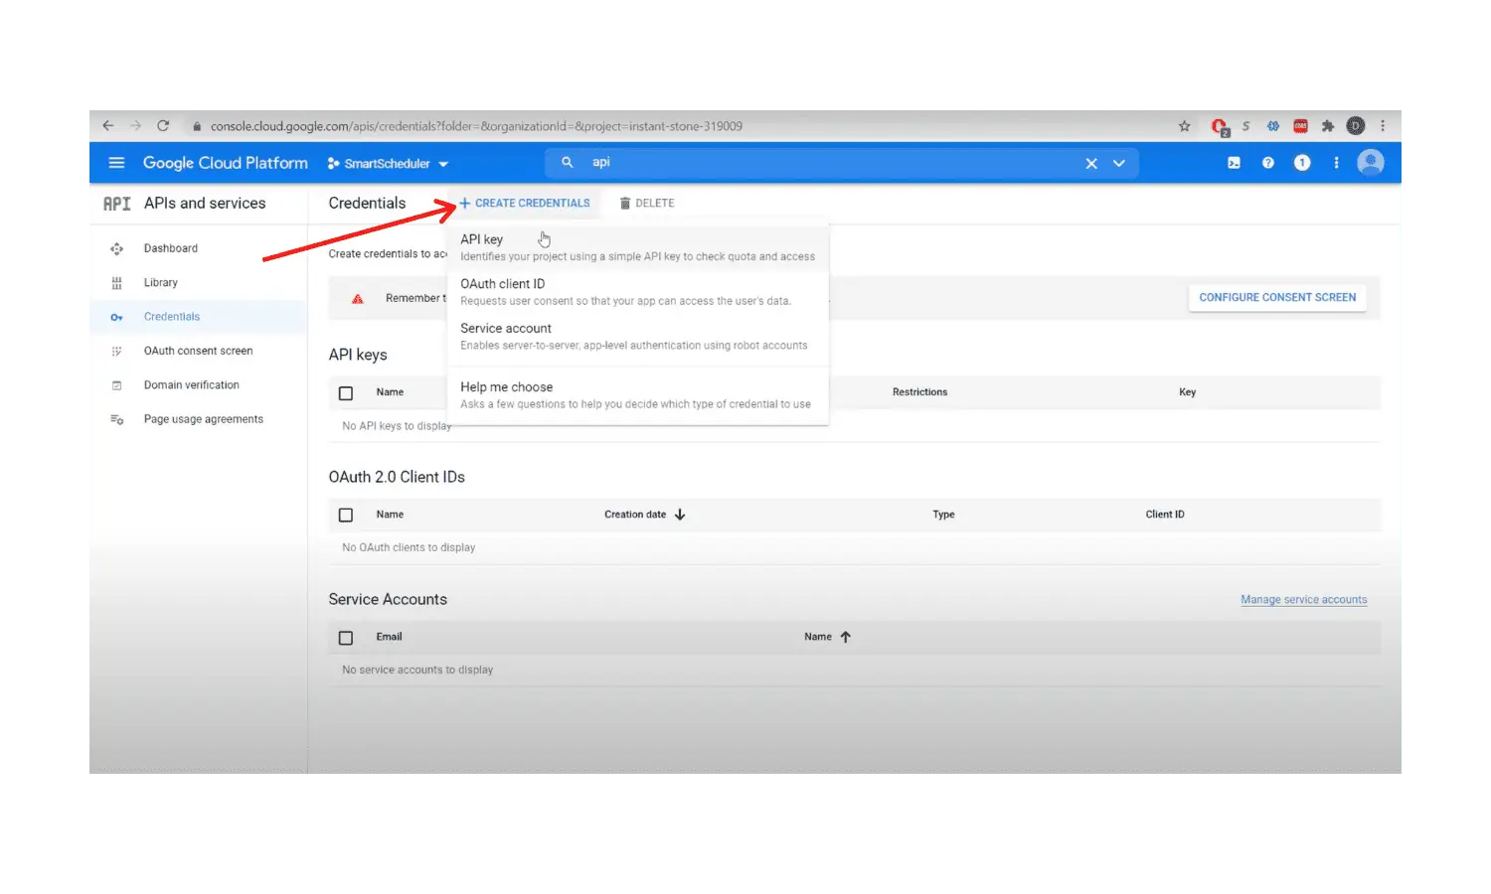Click the api search input field
This screenshot has height=894, width=1491.
[x=825, y=163]
